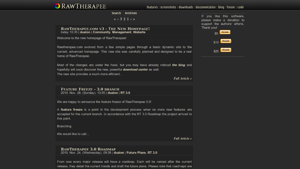Click the 'today 15:35' post timestamp
The height and width of the screenshot is (169, 300).
69,32
